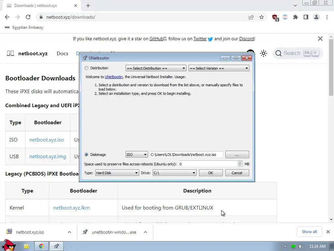Viewport: 334px width, 251px height.
Task: Go back with the browser back arrow
Action: [7, 17]
